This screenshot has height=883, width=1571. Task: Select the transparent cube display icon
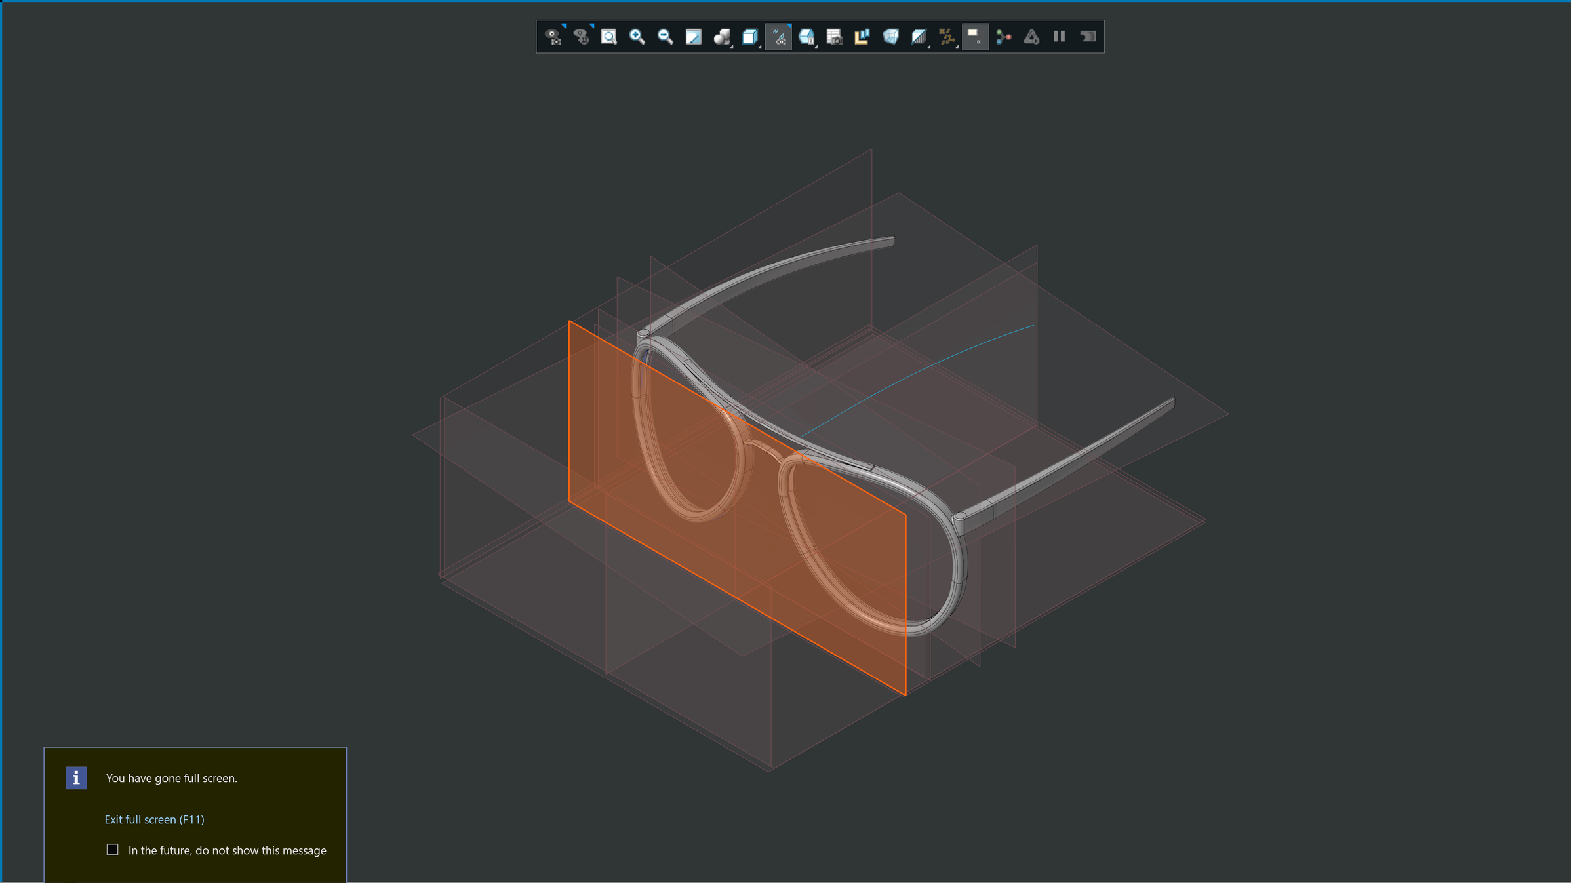coord(890,37)
